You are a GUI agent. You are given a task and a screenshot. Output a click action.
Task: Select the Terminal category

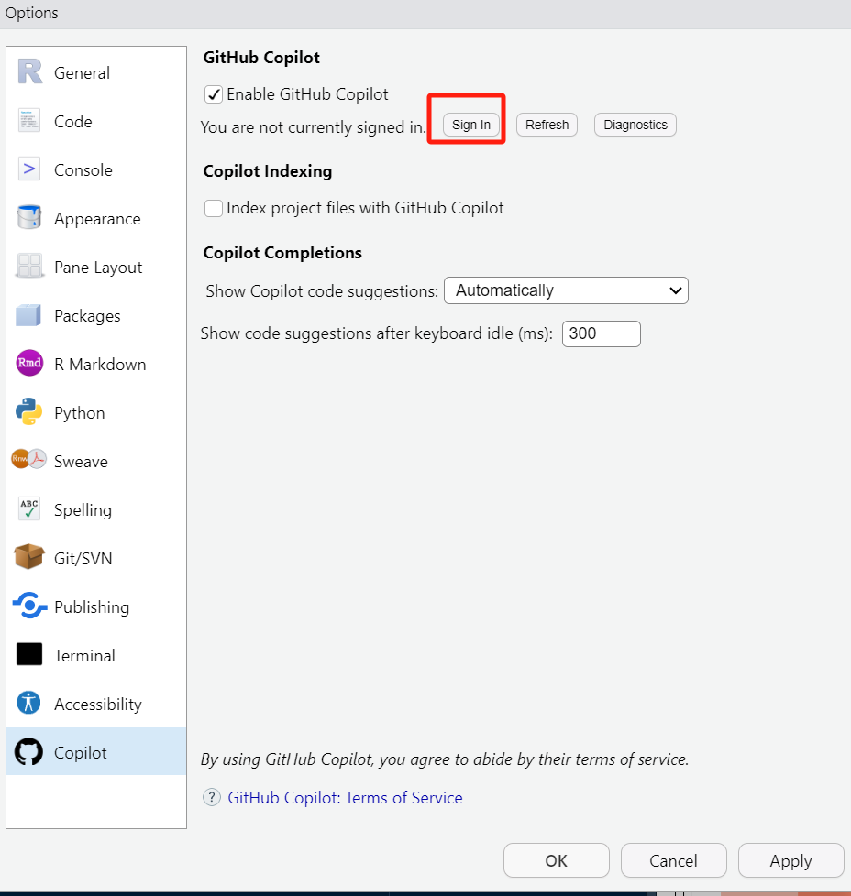[96, 655]
